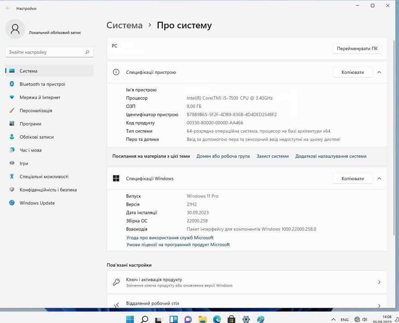The image size is (399, 323).
Task: Select Програми in the sidebar
Action: click(49, 124)
